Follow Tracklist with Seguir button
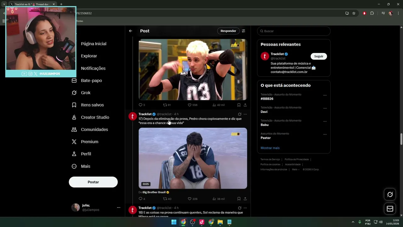The image size is (403, 227). point(319,56)
